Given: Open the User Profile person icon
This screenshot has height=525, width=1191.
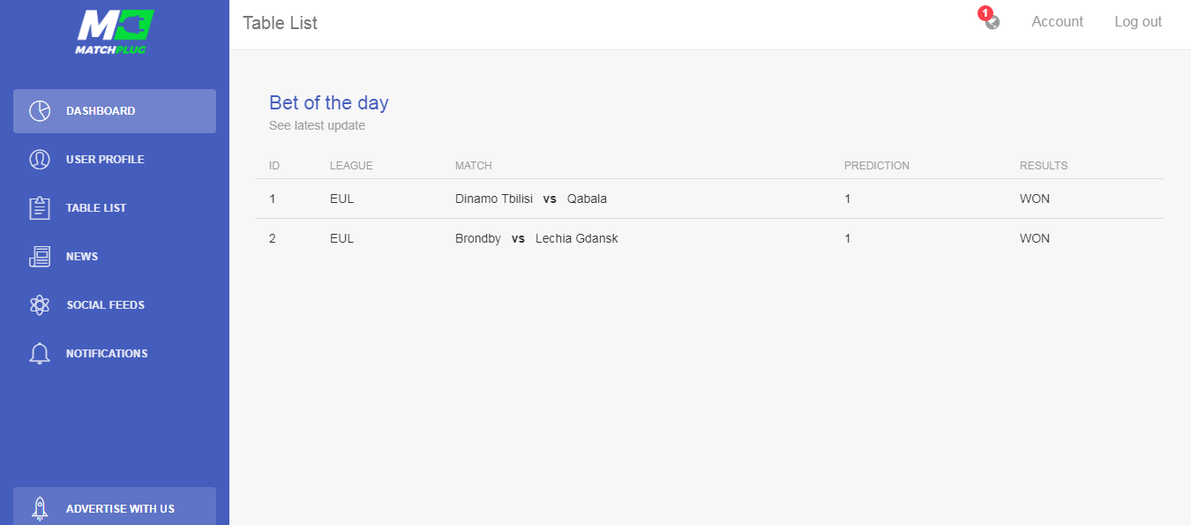Looking at the screenshot, I should (40, 160).
